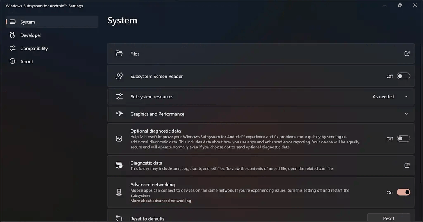Enable the Subsystem Screen Reader toggle
Image resolution: width=423 pixels, height=222 pixels.
[403, 76]
